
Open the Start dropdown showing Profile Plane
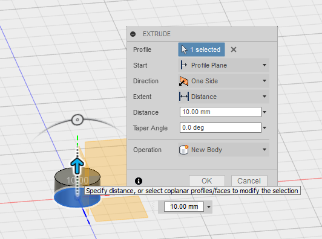pyautogui.click(x=223, y=65)
